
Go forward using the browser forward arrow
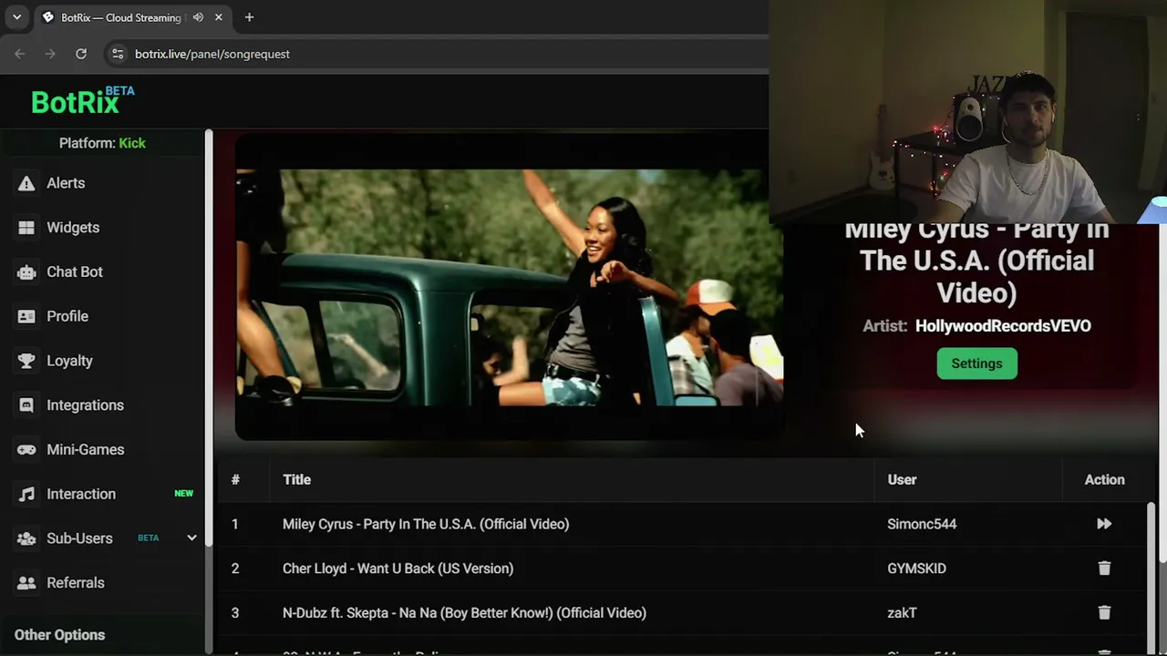(50, 54)
